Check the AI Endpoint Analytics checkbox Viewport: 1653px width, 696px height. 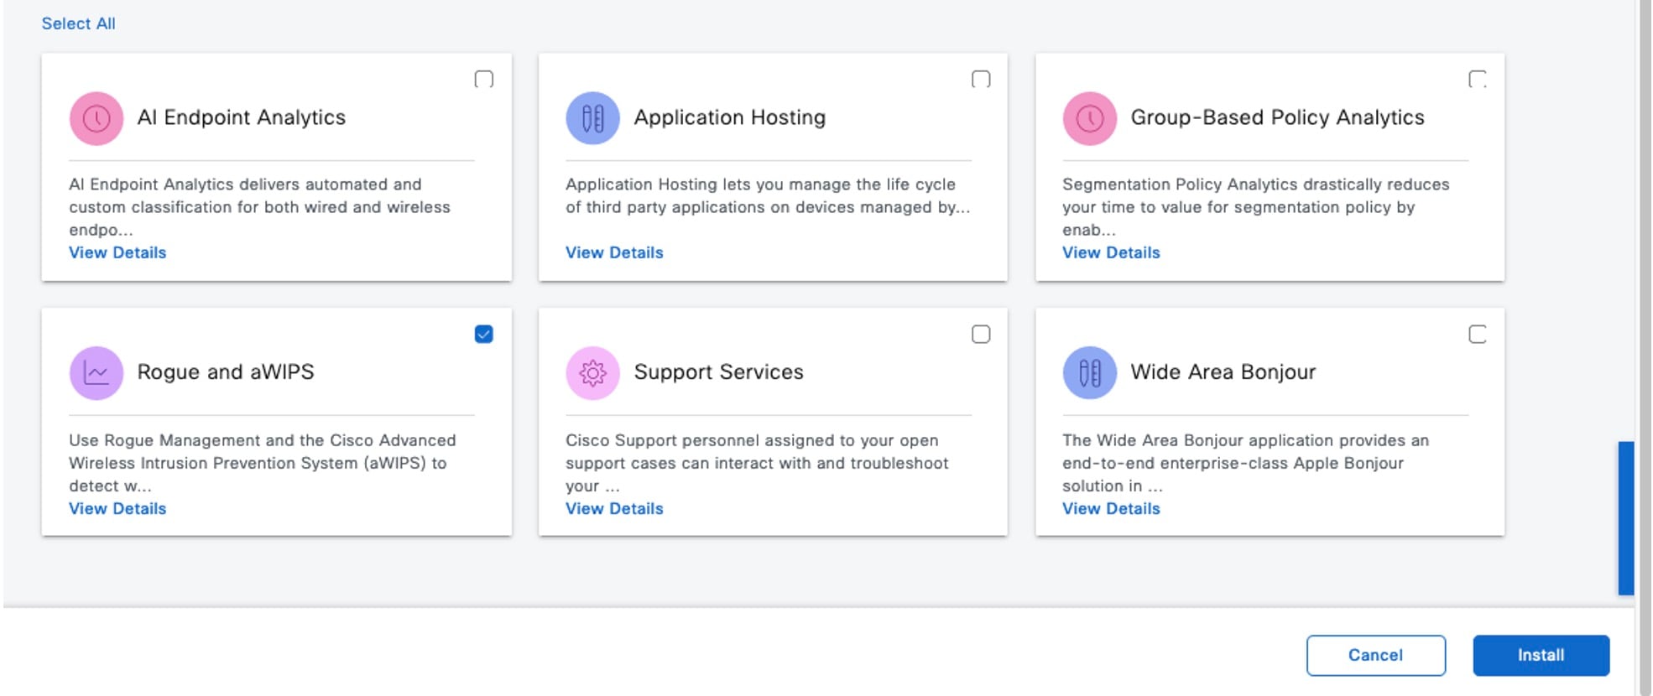pyautogui.click(x=483, y=80)
